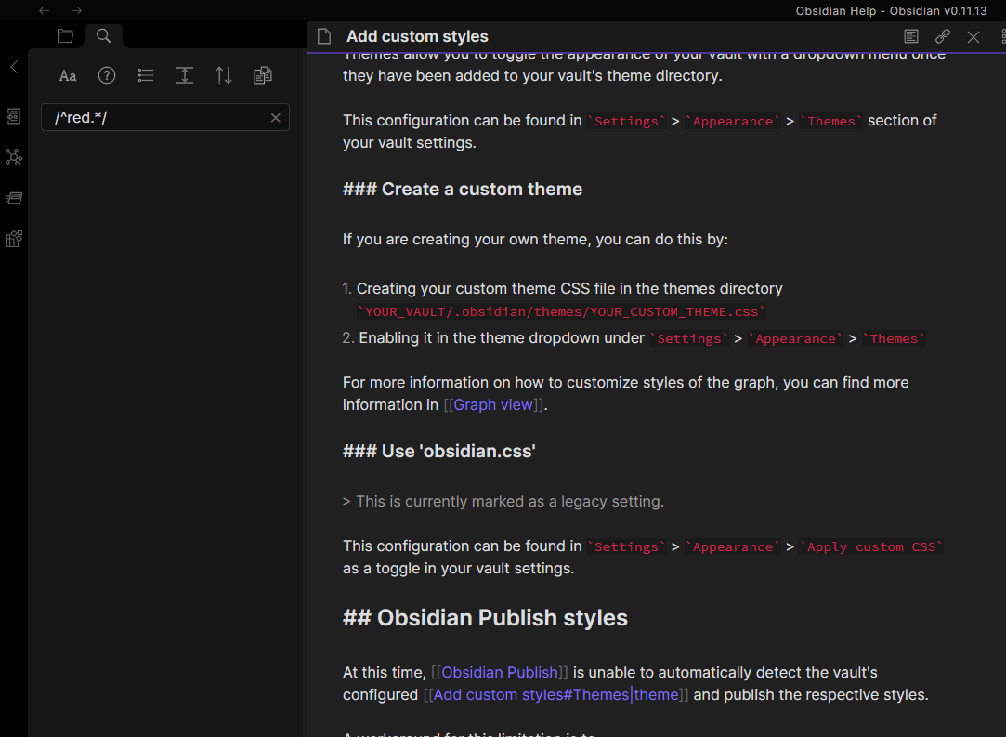Open the fourth left ribbon icon
The width and height of the screenshot is (1006, 737).
14,239
